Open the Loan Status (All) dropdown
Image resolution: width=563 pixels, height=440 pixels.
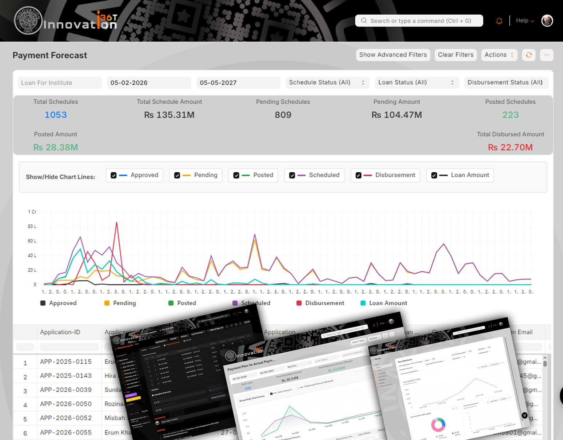(417, 83)
